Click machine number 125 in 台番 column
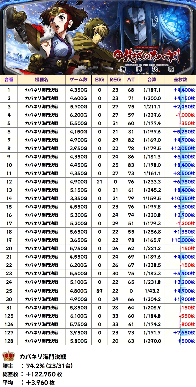This screenshot has height=387, width=196. pyautogui.click(x=9, y=316)
